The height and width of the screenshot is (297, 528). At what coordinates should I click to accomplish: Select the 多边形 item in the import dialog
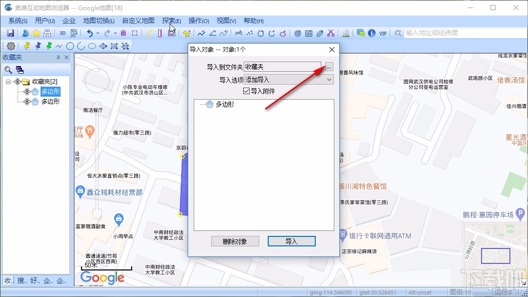point(224,104)
